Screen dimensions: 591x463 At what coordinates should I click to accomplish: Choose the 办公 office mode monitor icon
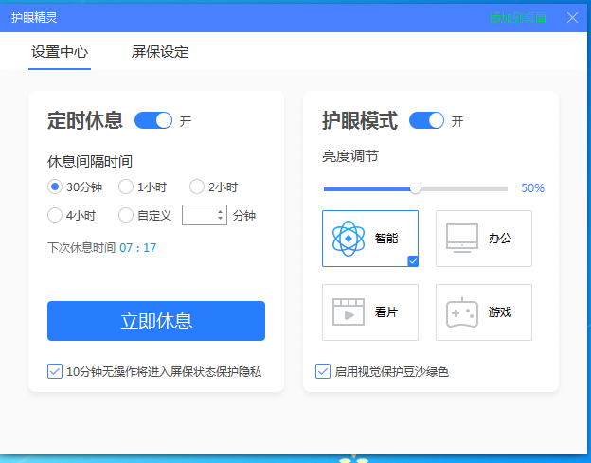coord(462,238)
